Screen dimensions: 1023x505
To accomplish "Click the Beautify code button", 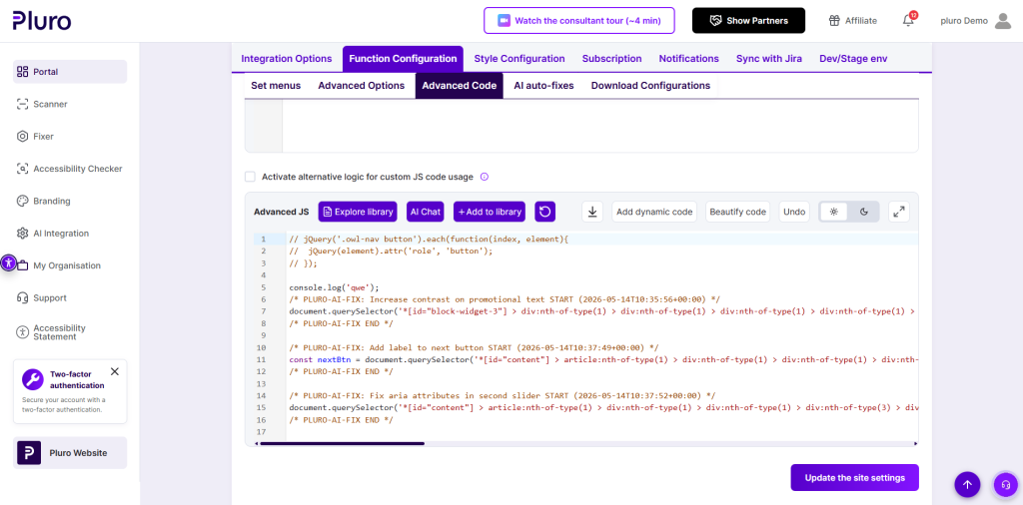I will click(738, 212).
